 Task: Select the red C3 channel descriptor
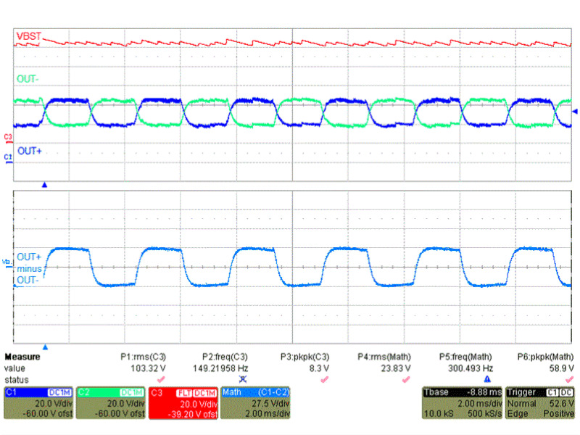point(183,403)
